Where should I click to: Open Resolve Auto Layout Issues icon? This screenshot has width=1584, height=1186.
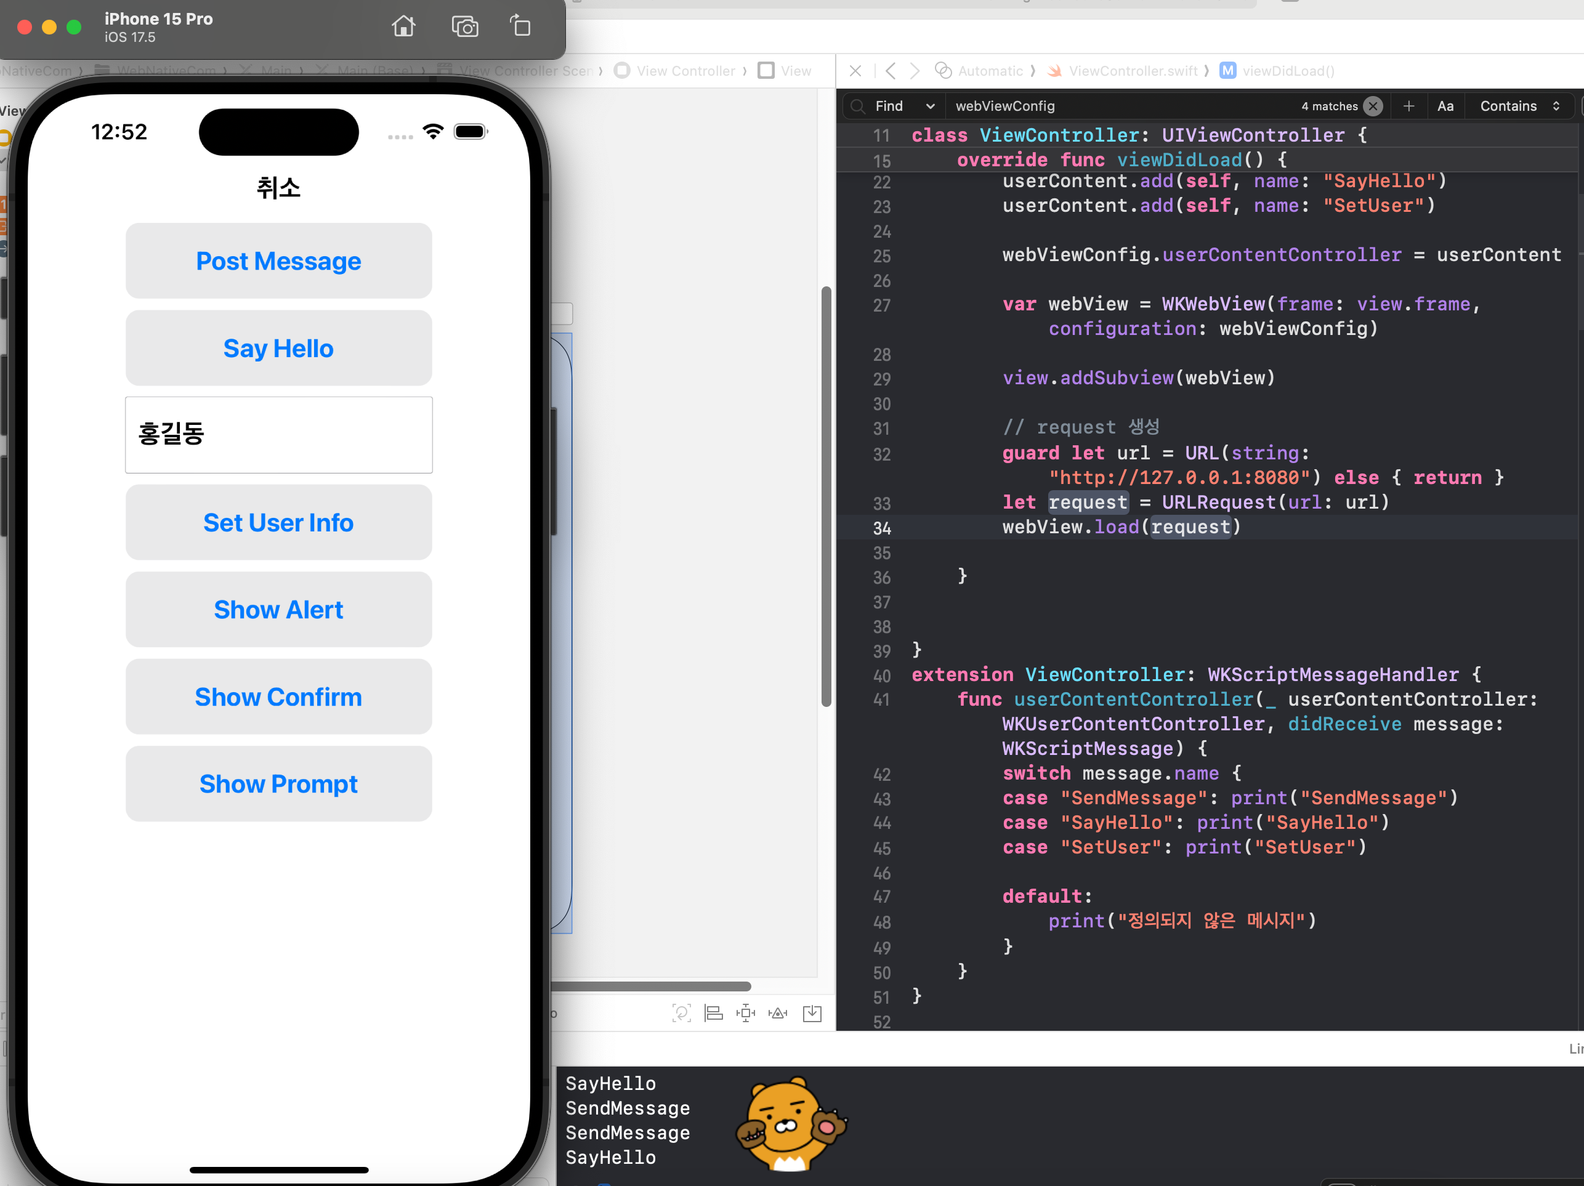[x=778, y=1013]
